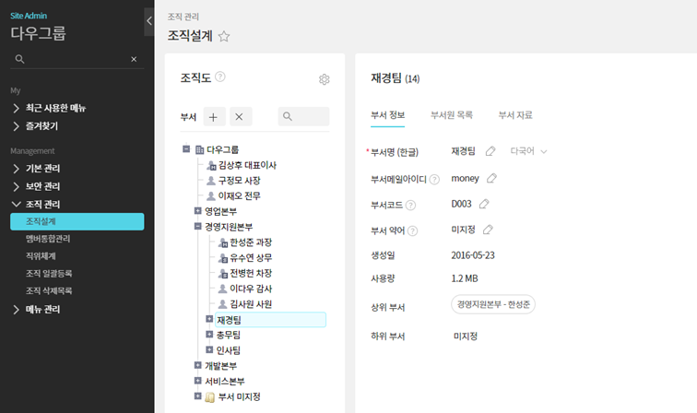Select 영업본부 in the org tree
Screen dimensions: 697x413
point(221,212)
